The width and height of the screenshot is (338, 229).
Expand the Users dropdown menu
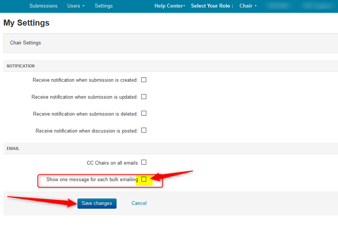[76, 6]
